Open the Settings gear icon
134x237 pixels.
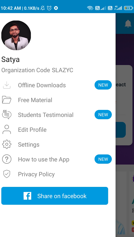point(7,144)
